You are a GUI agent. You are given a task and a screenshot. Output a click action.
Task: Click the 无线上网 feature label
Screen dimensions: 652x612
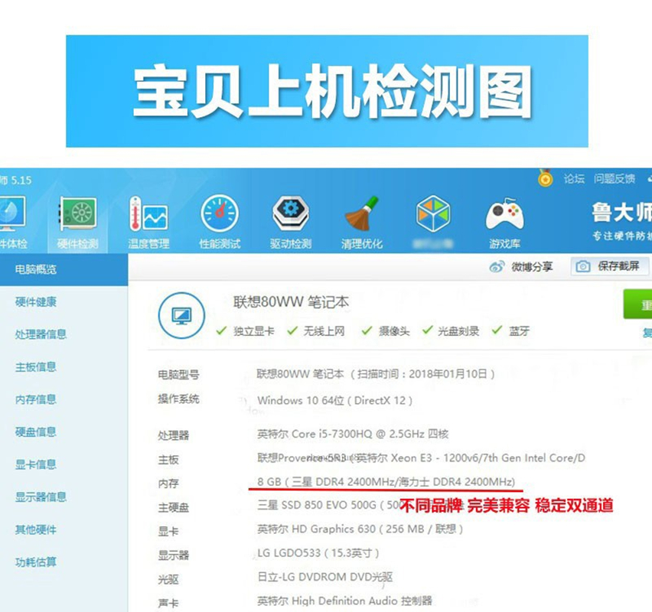click(x=324, y=331)
